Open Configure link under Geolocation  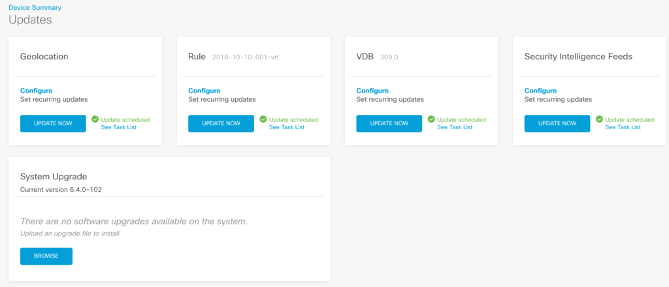(x=36, y=91)
